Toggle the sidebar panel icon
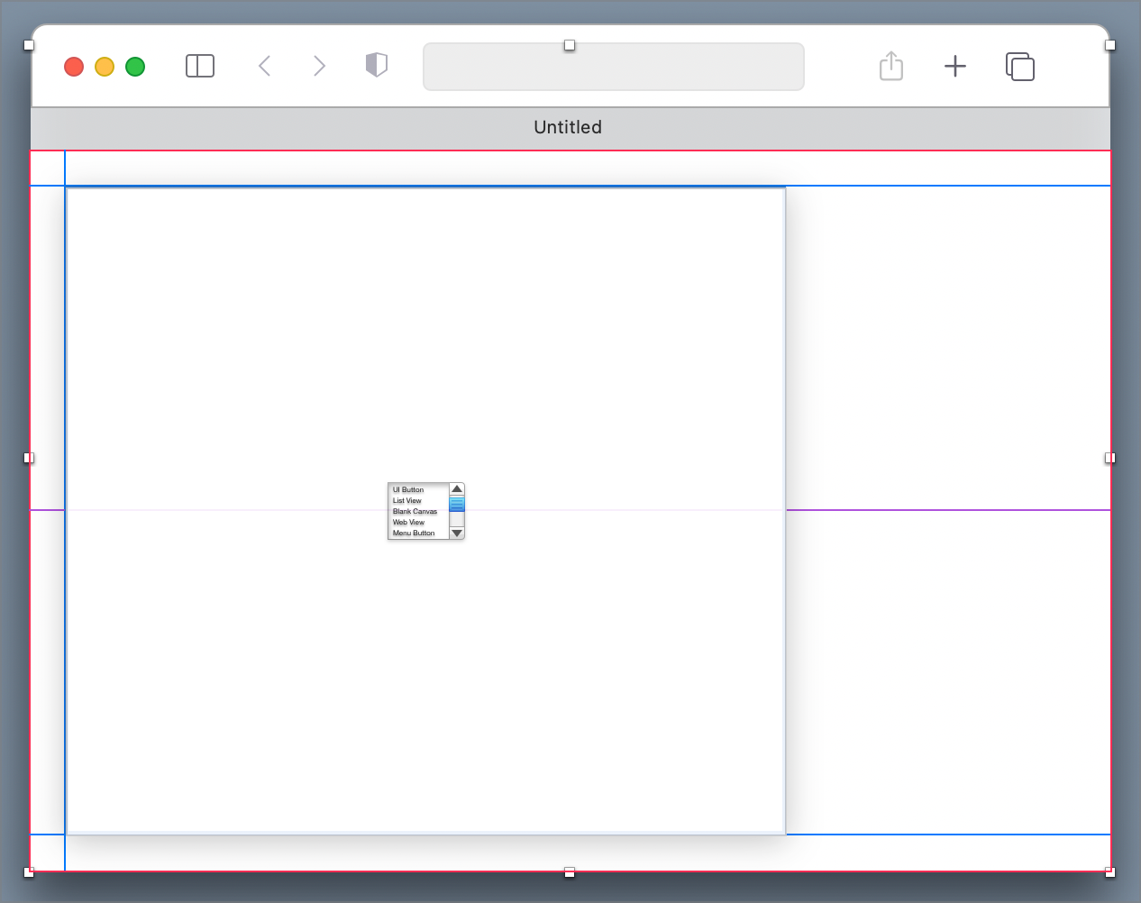 [x=199, y=66]
